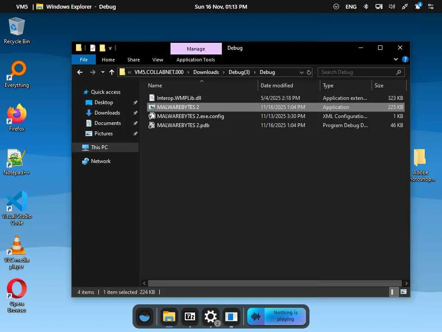Click the muted volume icon in top bar
The height and width of the screenshot is (332, 442).
click(392, 6)
